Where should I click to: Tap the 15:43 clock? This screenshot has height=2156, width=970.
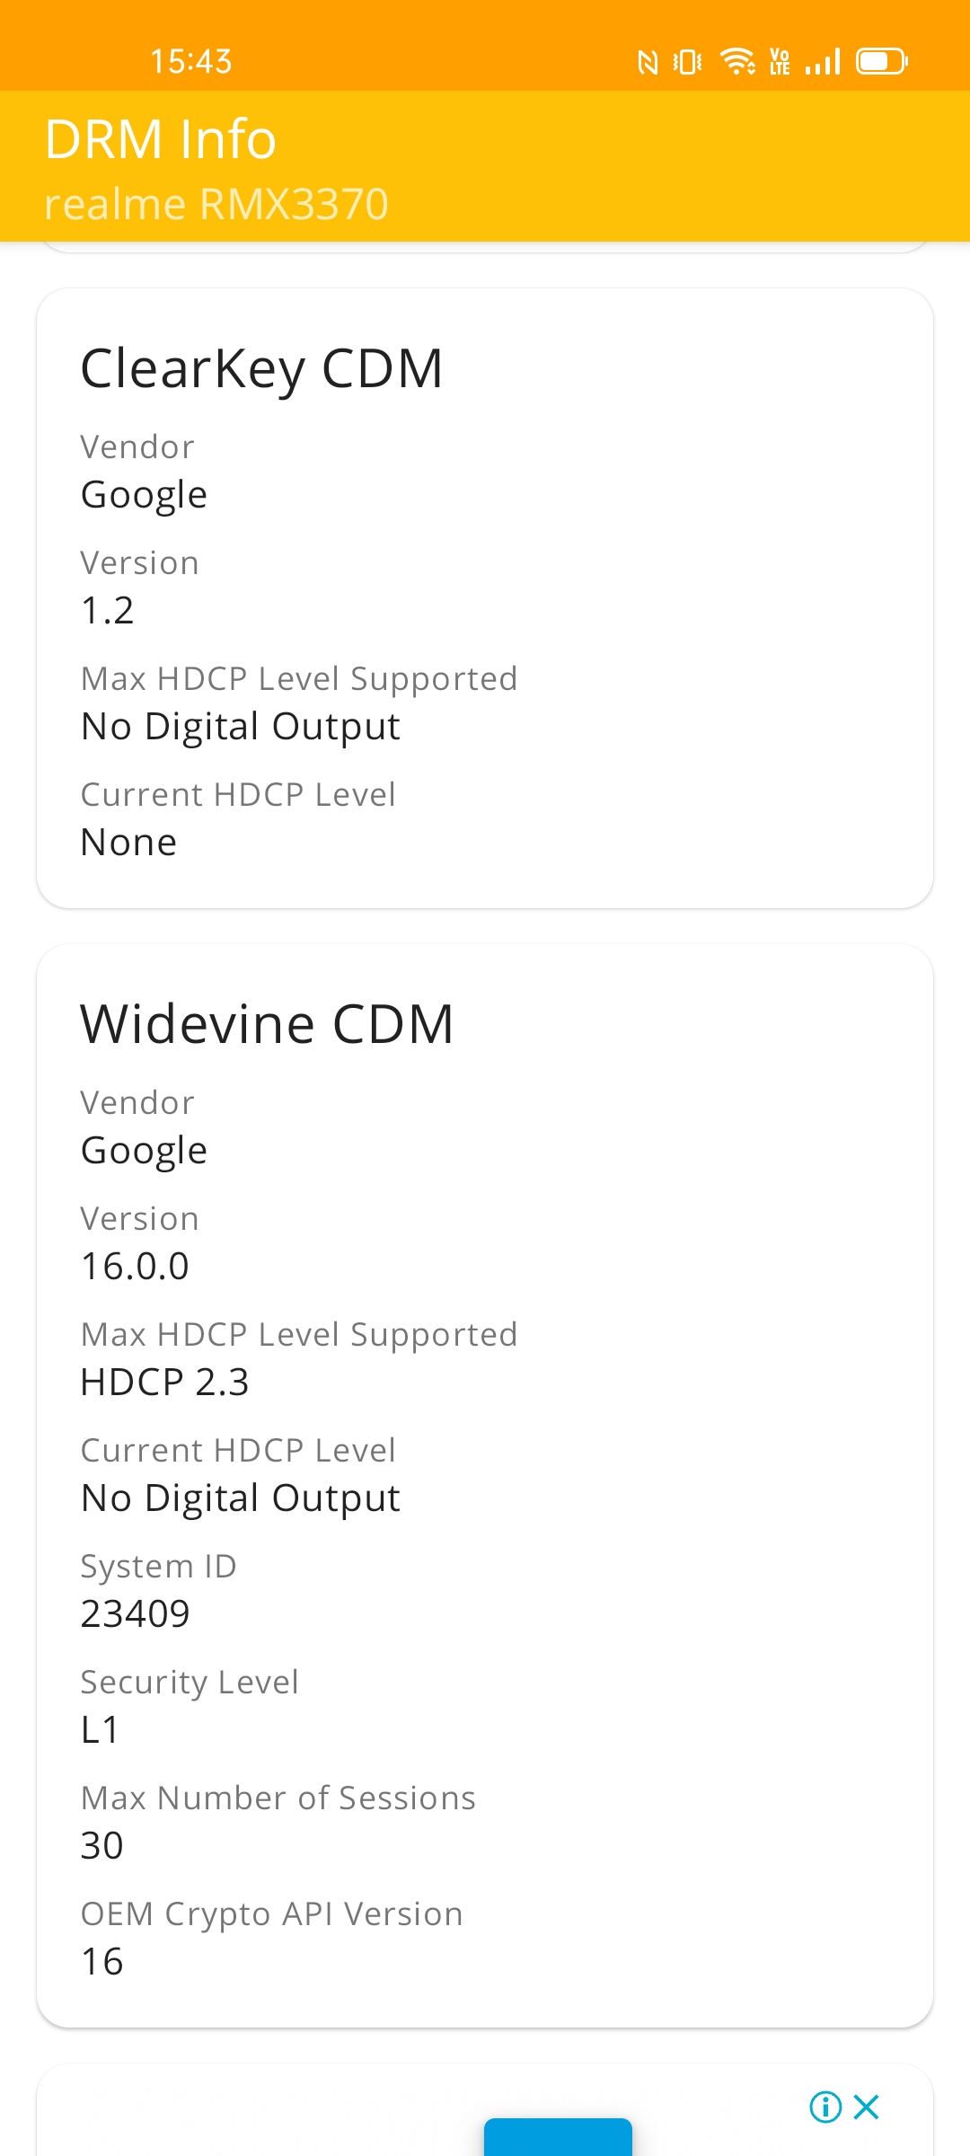[x=191, y=62]
